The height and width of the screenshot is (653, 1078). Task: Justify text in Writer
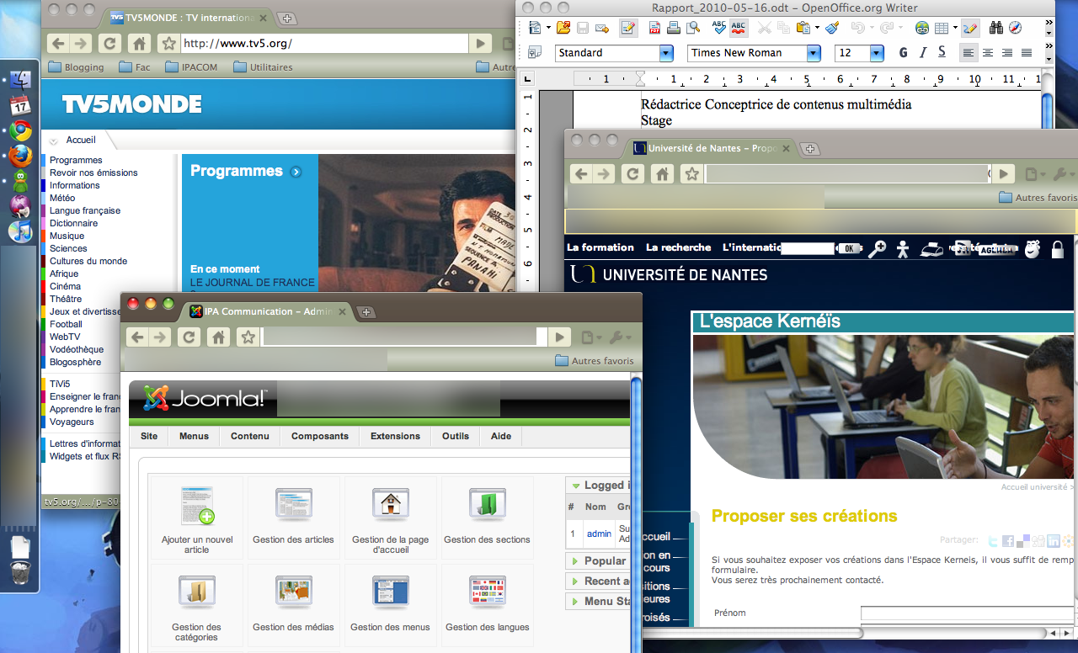point(1027,53)
